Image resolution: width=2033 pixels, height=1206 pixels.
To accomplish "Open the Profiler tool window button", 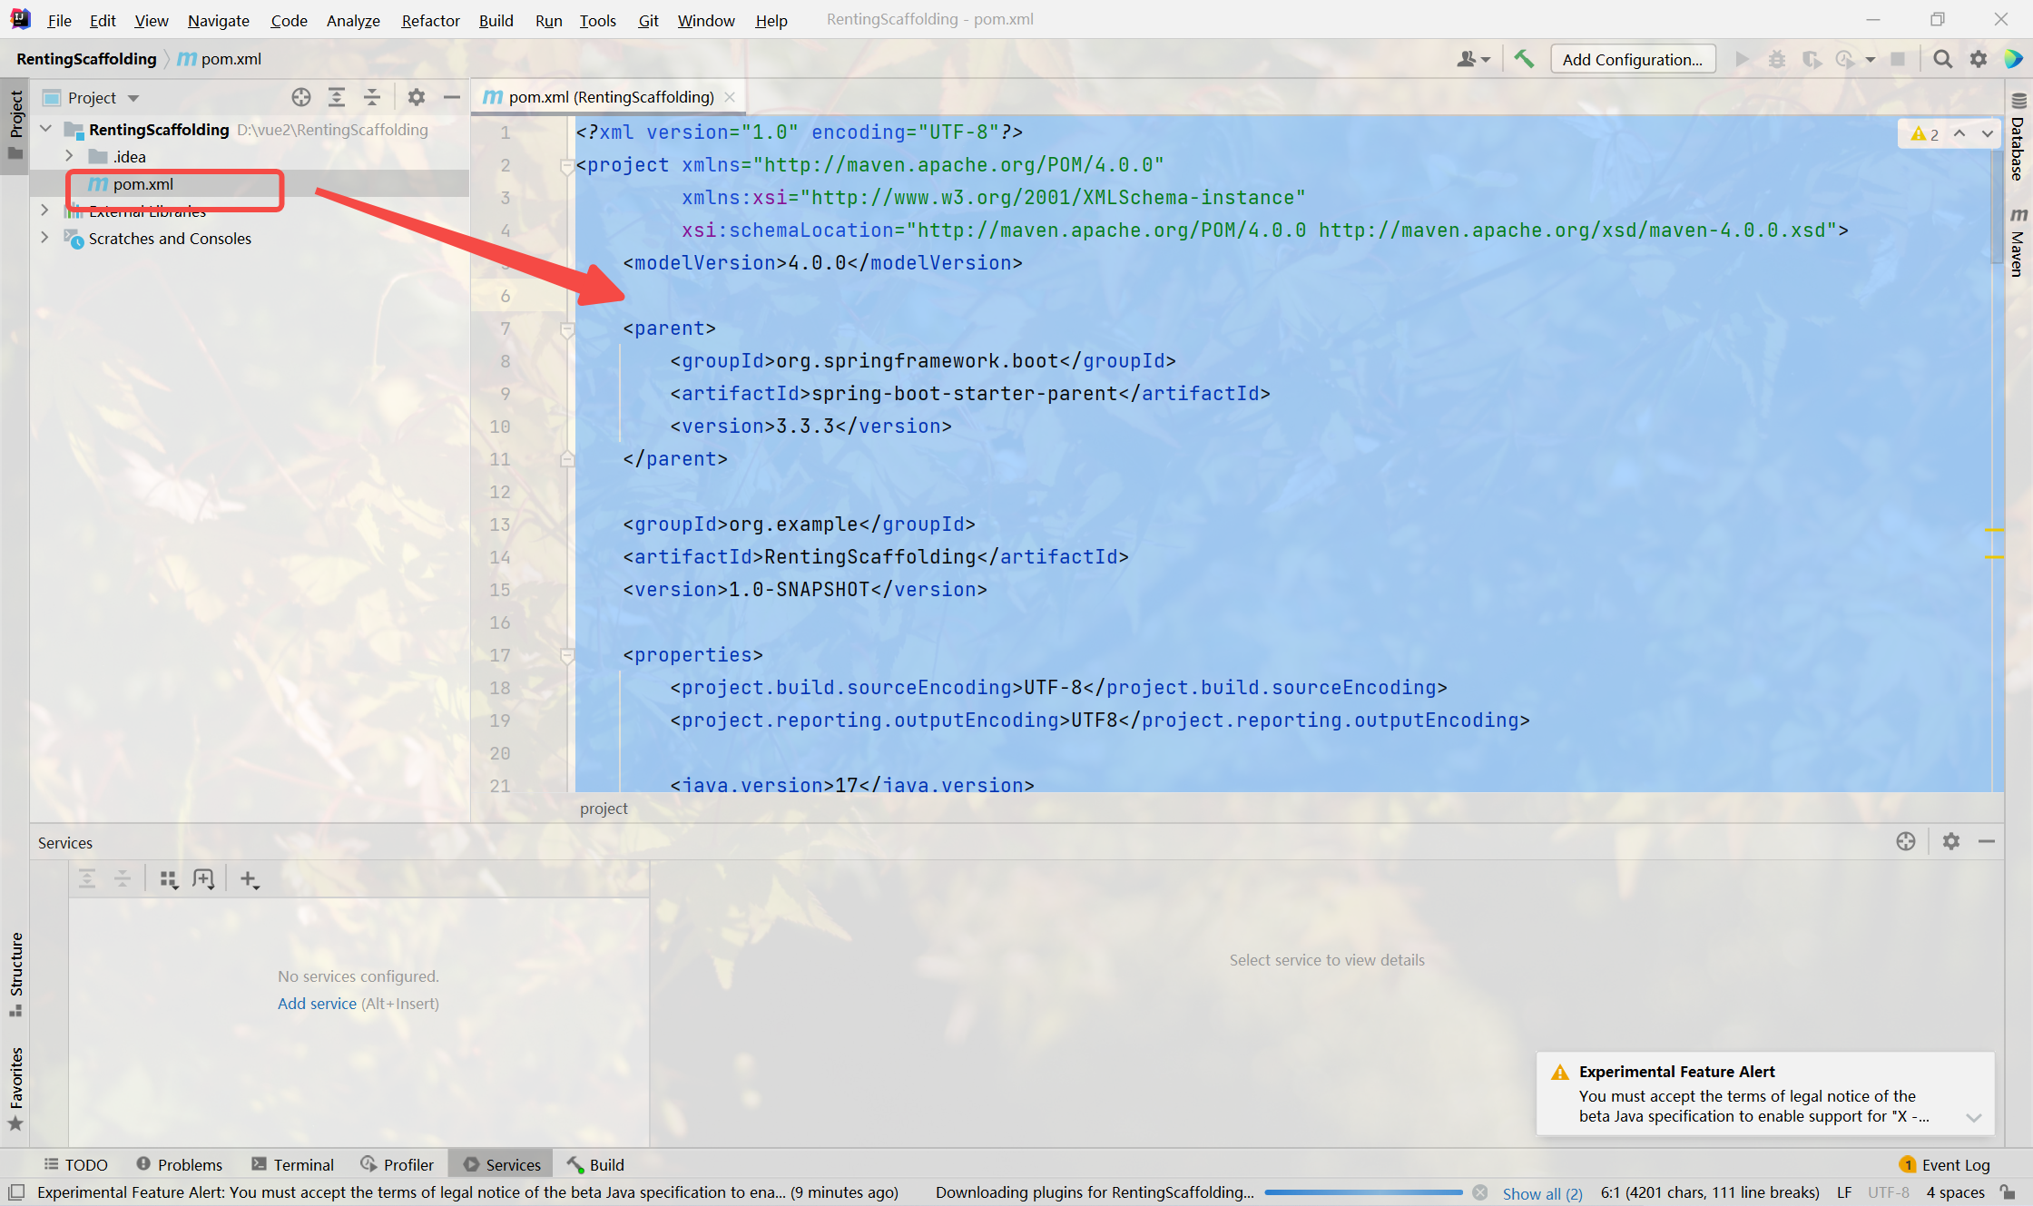I will coord(398,1164).
